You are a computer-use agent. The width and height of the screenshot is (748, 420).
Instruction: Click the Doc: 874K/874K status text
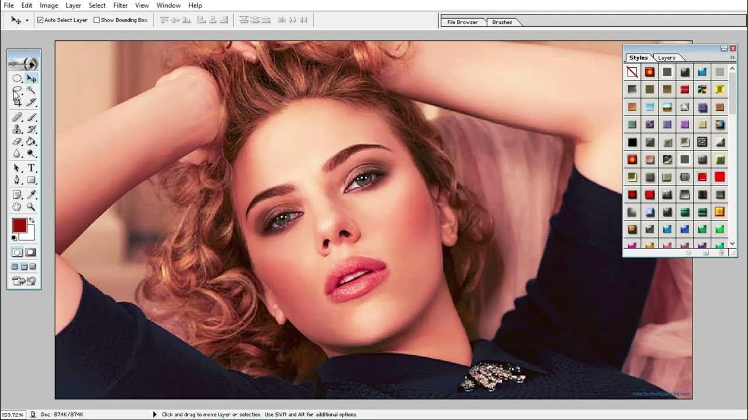(62, 415)
